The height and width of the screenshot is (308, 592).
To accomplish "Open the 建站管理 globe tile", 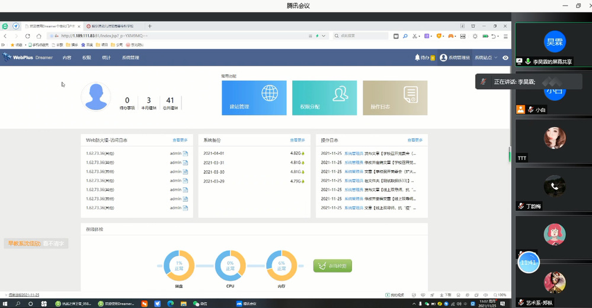I will click(254, 98).
